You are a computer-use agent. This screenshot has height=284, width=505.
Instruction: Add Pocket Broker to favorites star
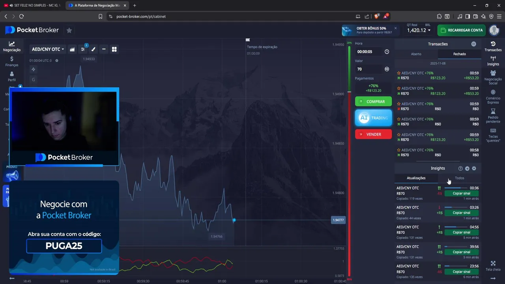point(69,30)
